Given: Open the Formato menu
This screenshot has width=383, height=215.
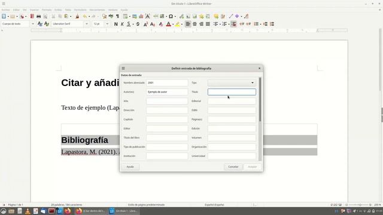Looking at the screenshot, I should pos(47,10).
